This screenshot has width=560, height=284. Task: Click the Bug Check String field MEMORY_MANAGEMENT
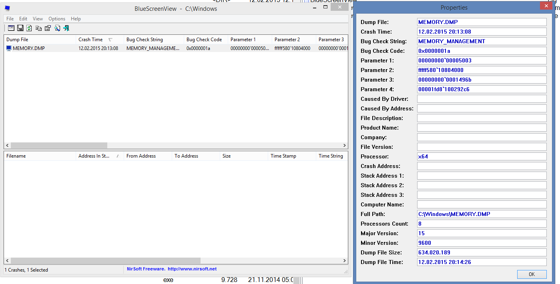point(482,41)
